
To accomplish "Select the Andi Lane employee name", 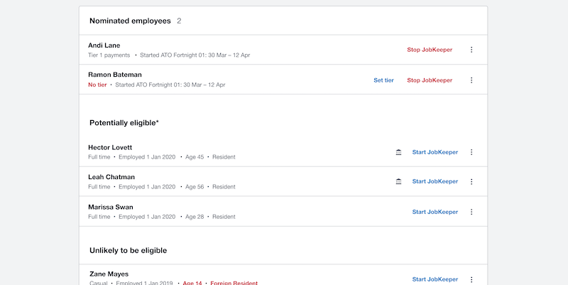I will click(104, 45).
